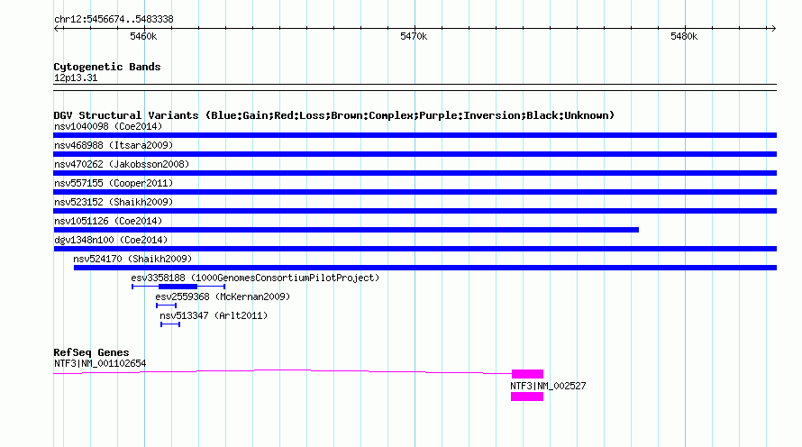The height and width of the screenshot is (447, 802).
Task: Click the right arrow on the ruler
Action: pyautogui.click(x=773, y=29)
